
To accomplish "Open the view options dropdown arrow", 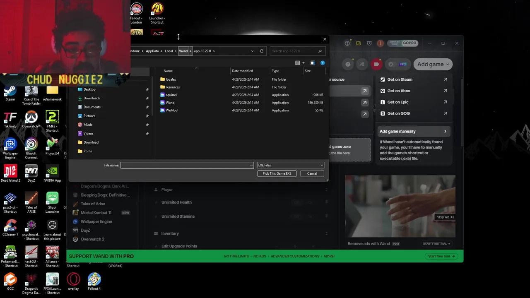I will (x=304, y=63).
